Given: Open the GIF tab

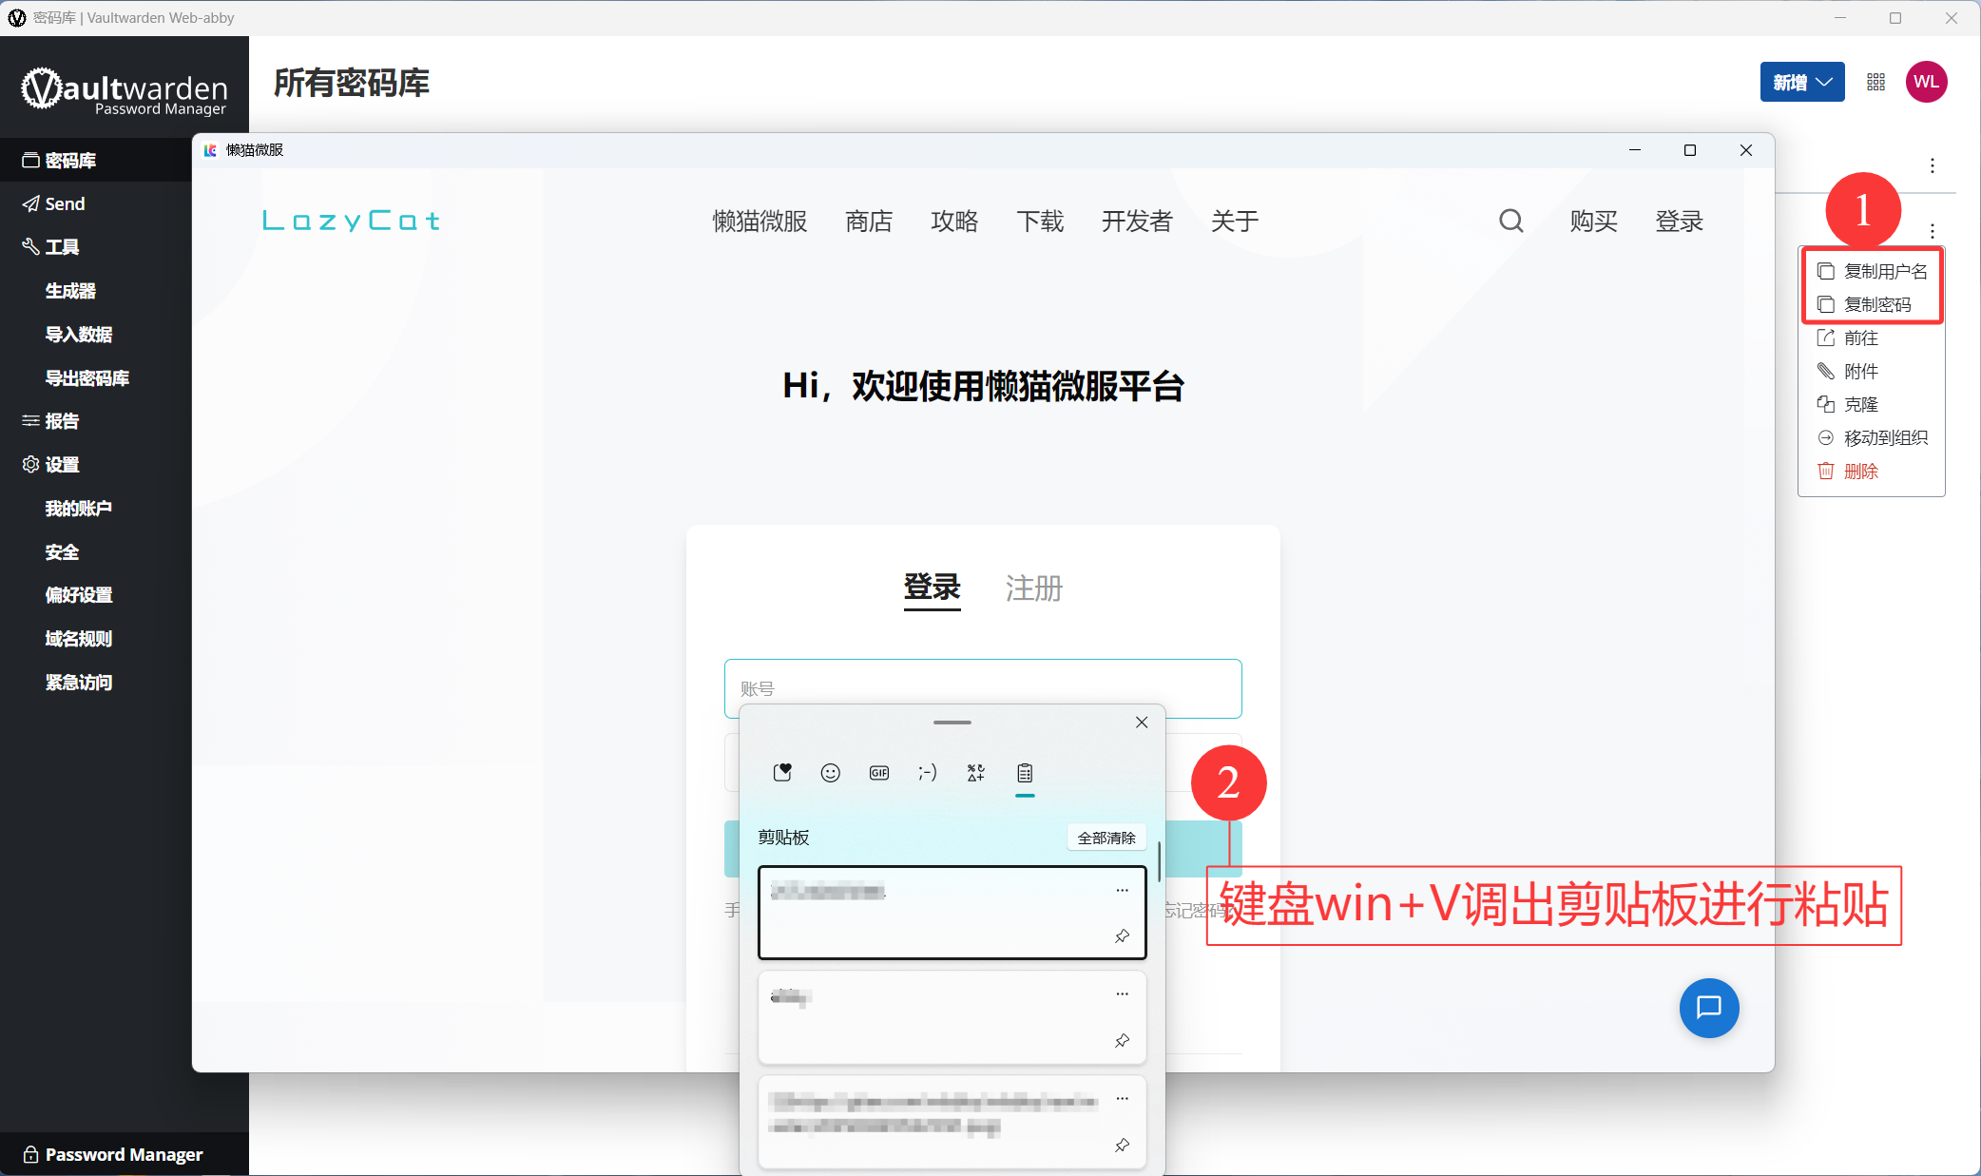Looking at the screenshot, I should [879, 773].
